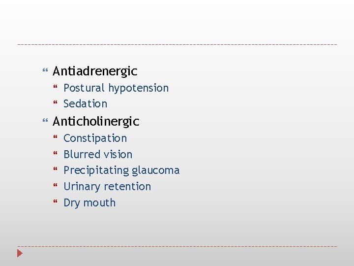Select the Anticholinergic heading text
The image size is (354, 266).
coord(96,121)
